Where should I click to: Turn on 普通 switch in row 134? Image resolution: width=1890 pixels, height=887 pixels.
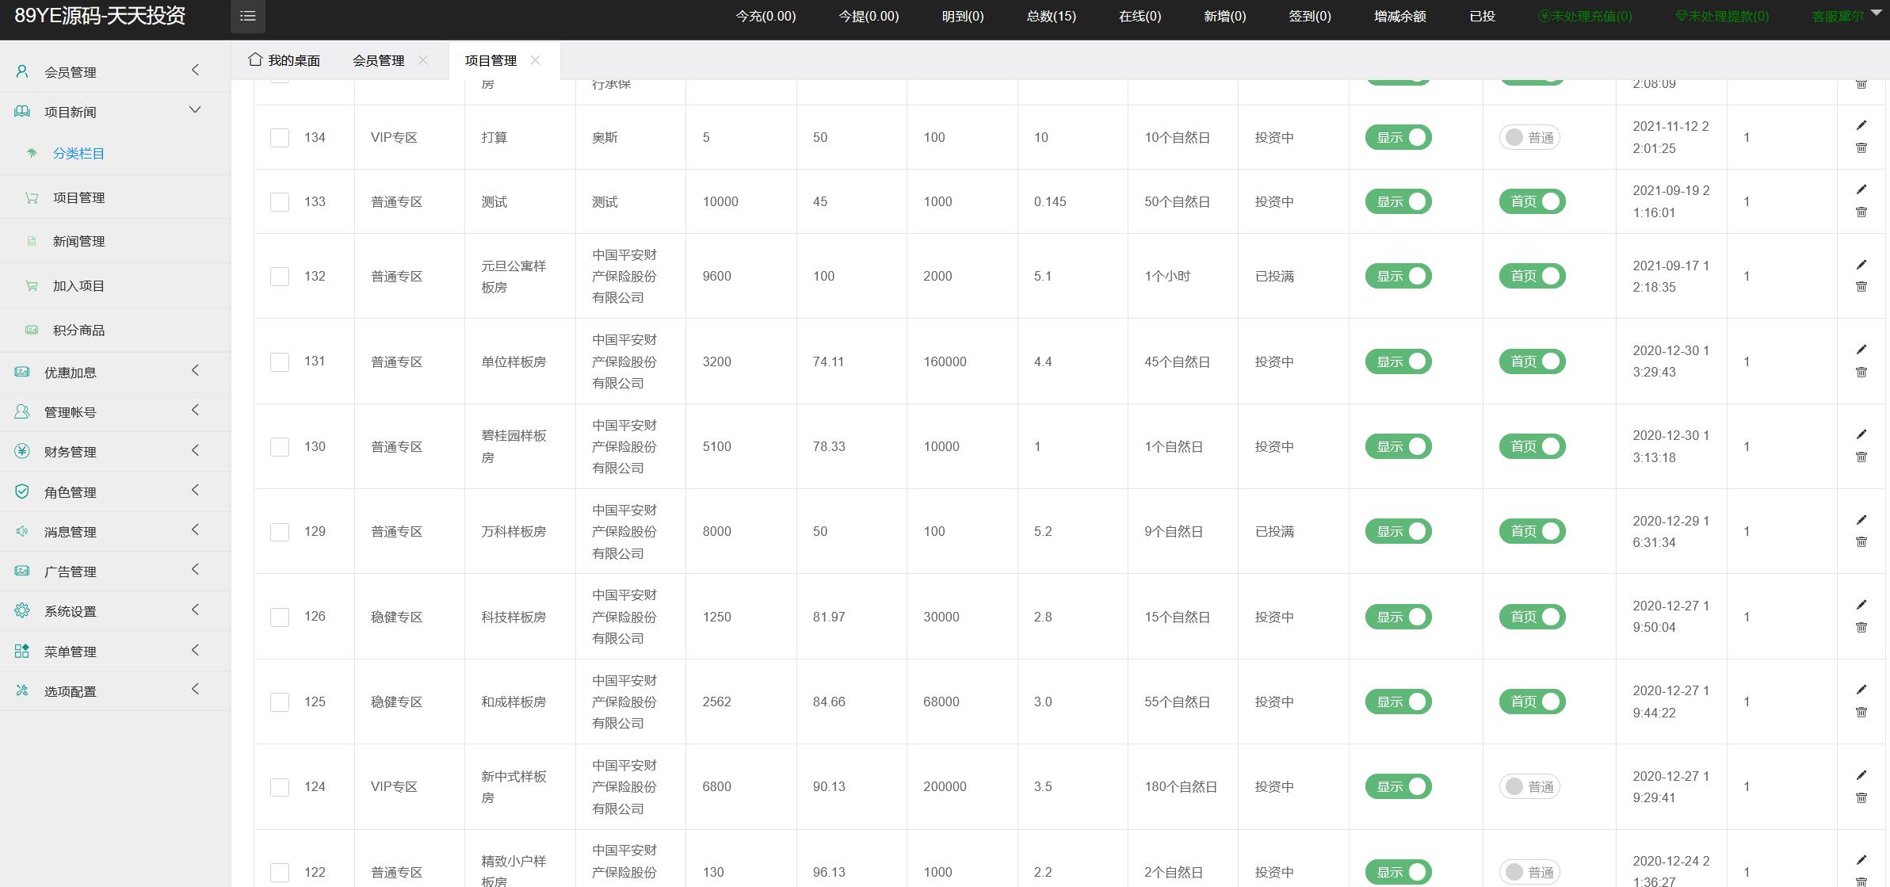pyautogui.click(x=1529, y=137)
